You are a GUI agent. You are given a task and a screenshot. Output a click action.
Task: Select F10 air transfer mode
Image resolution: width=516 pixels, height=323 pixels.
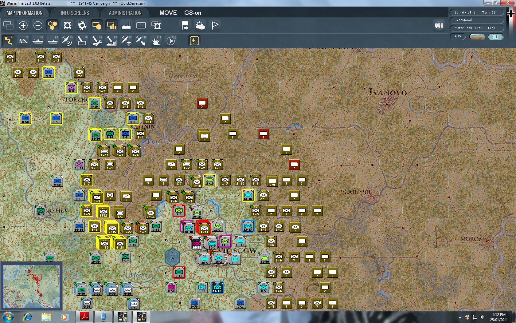pyautogui.click(x=141, y=41)
